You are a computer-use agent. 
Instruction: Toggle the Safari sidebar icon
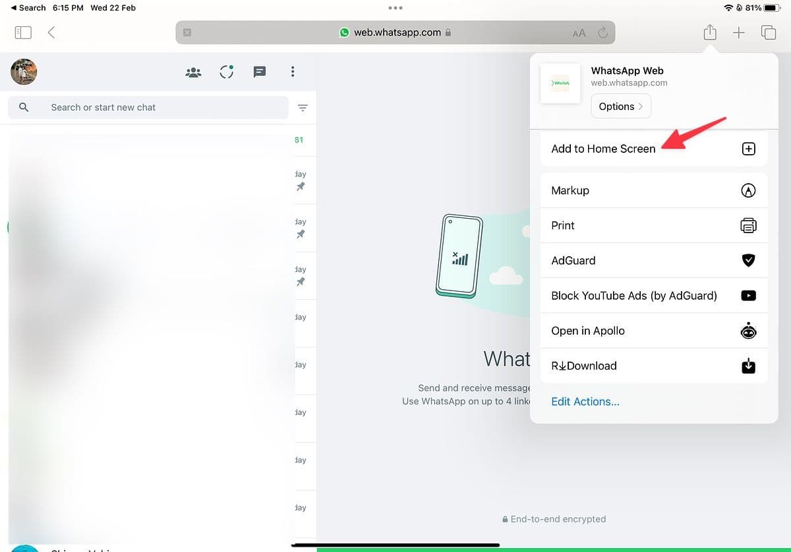click(23, 32)
